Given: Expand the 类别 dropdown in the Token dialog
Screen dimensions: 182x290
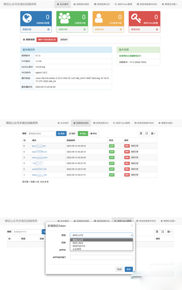Looking at the screenshot, I should (x=101, y=235).
